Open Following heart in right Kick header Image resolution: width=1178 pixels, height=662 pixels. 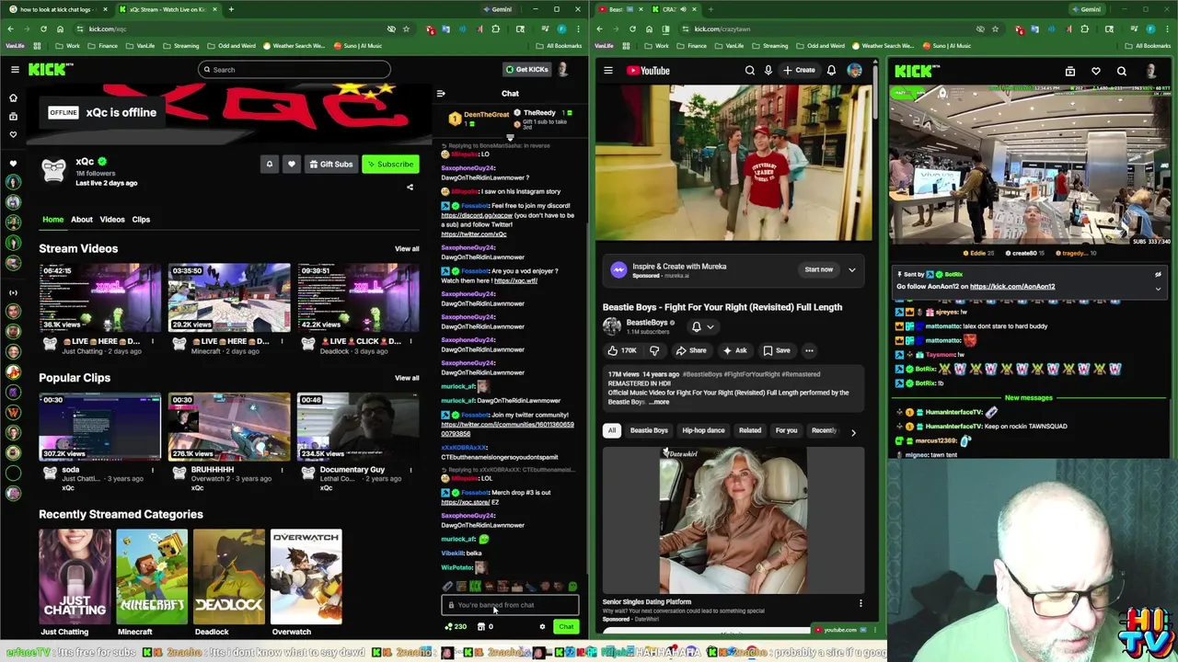(x=1096, y=71)
